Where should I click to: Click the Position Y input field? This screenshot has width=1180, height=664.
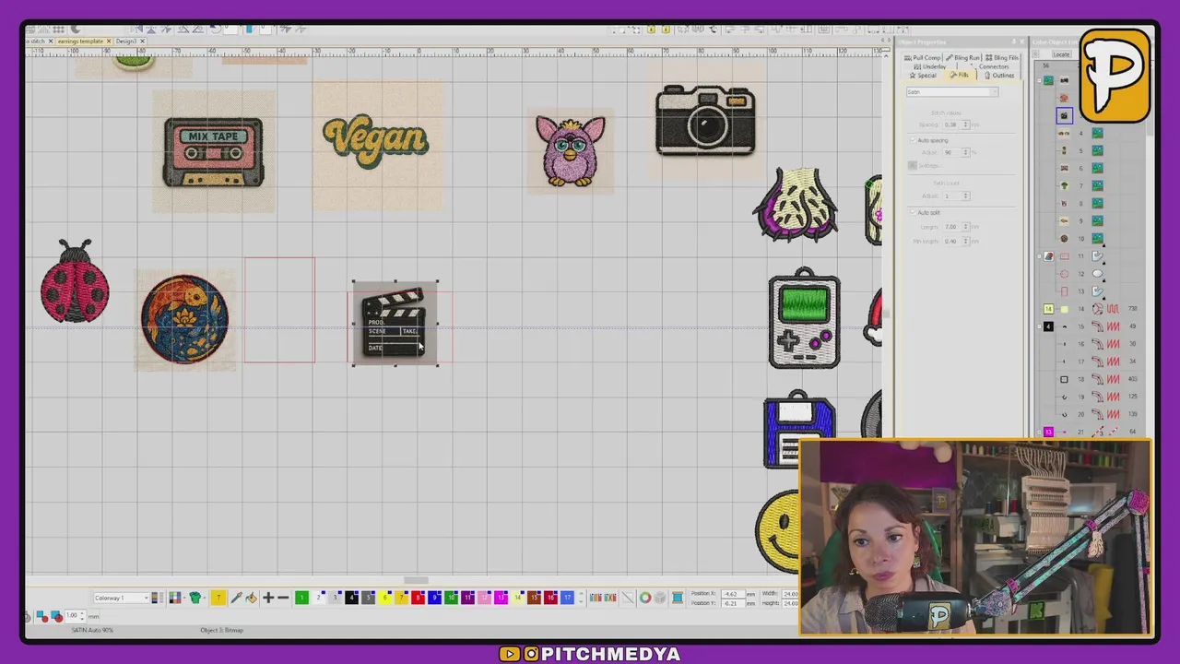733,602
